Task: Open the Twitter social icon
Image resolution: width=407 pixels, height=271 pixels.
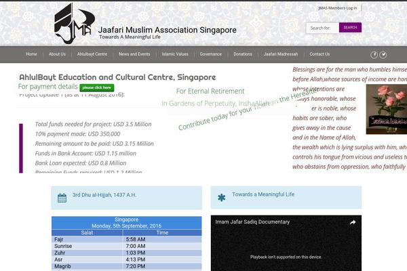Action: coord(383,55)
